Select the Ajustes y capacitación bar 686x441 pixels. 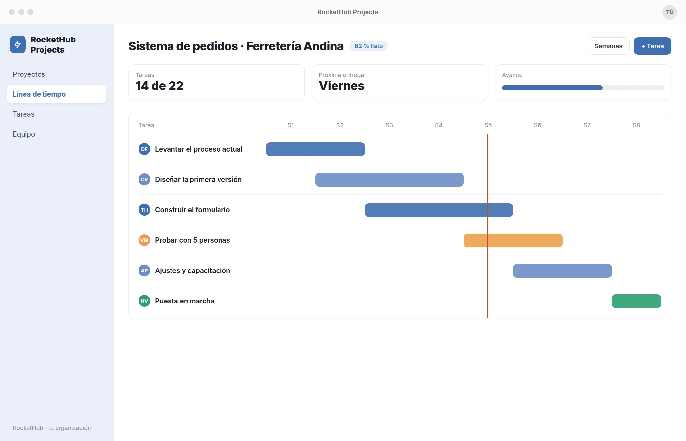(x=562, y=271)
